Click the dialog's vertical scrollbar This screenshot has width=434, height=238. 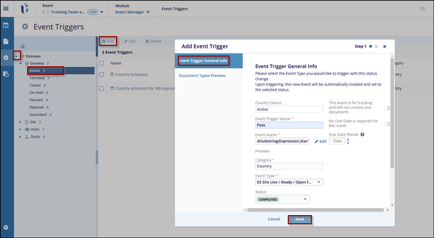pyautogui.click(x=392, y=112)
